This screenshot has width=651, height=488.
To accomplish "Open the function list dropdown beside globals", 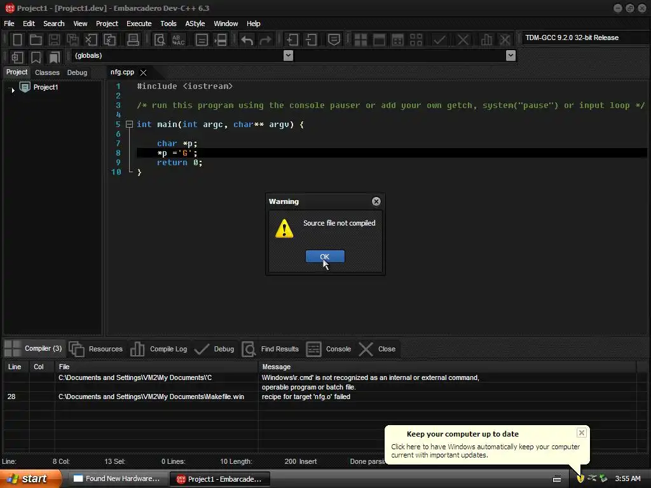I will click(x=511, y=56).
